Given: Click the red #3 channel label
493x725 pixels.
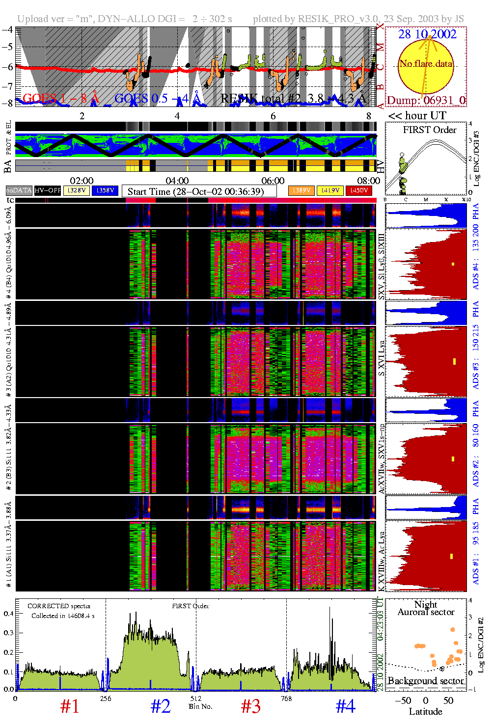Looking at the screenshot, I should (251, 706).
